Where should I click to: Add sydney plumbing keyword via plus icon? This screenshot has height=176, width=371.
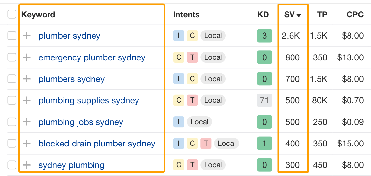coord(27,165)
